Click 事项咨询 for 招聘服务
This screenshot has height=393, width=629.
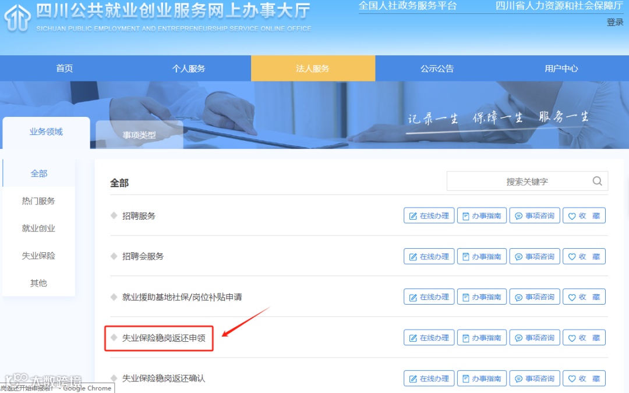coord(534,216)
